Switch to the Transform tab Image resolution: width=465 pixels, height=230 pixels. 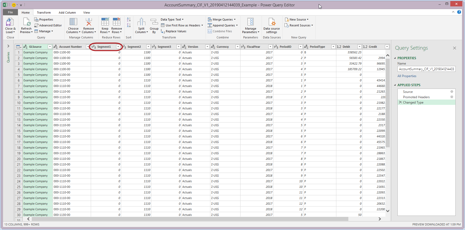[x=44, y=13]
